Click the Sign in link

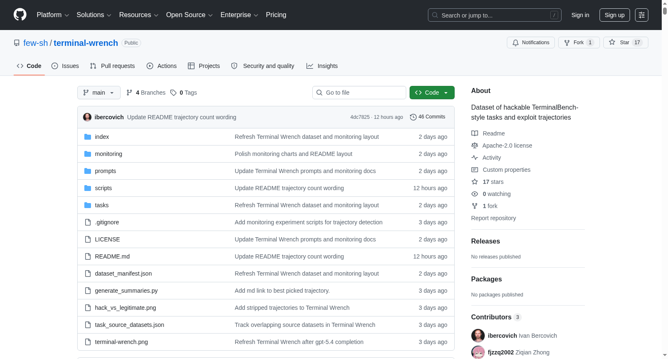580,15
